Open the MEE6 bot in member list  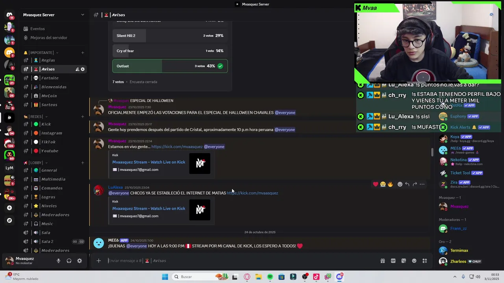point(469,150)
